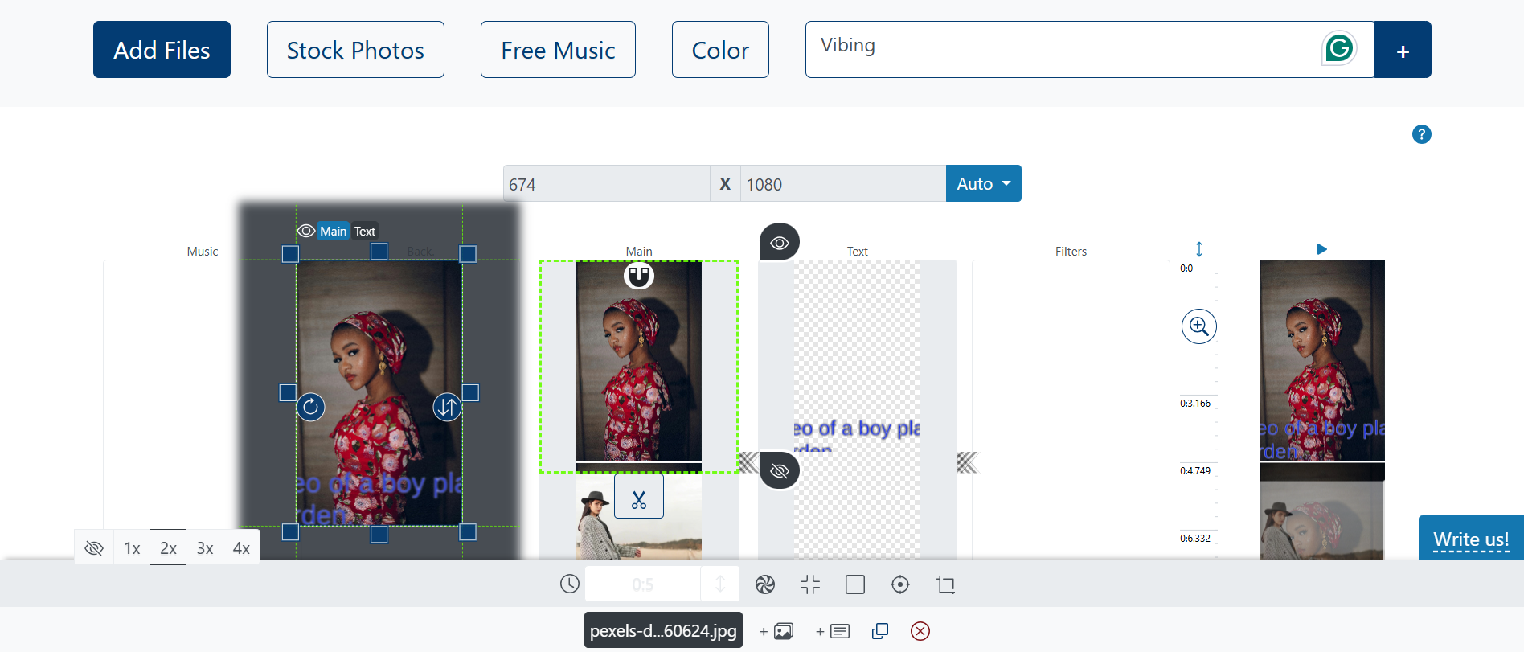Click the top-left resize handle of the preview
The image size is (1524, 652).
pyautogui.click(x=291, y=254)
